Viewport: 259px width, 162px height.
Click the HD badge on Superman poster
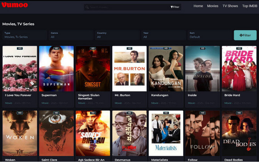tap(56, 48)
